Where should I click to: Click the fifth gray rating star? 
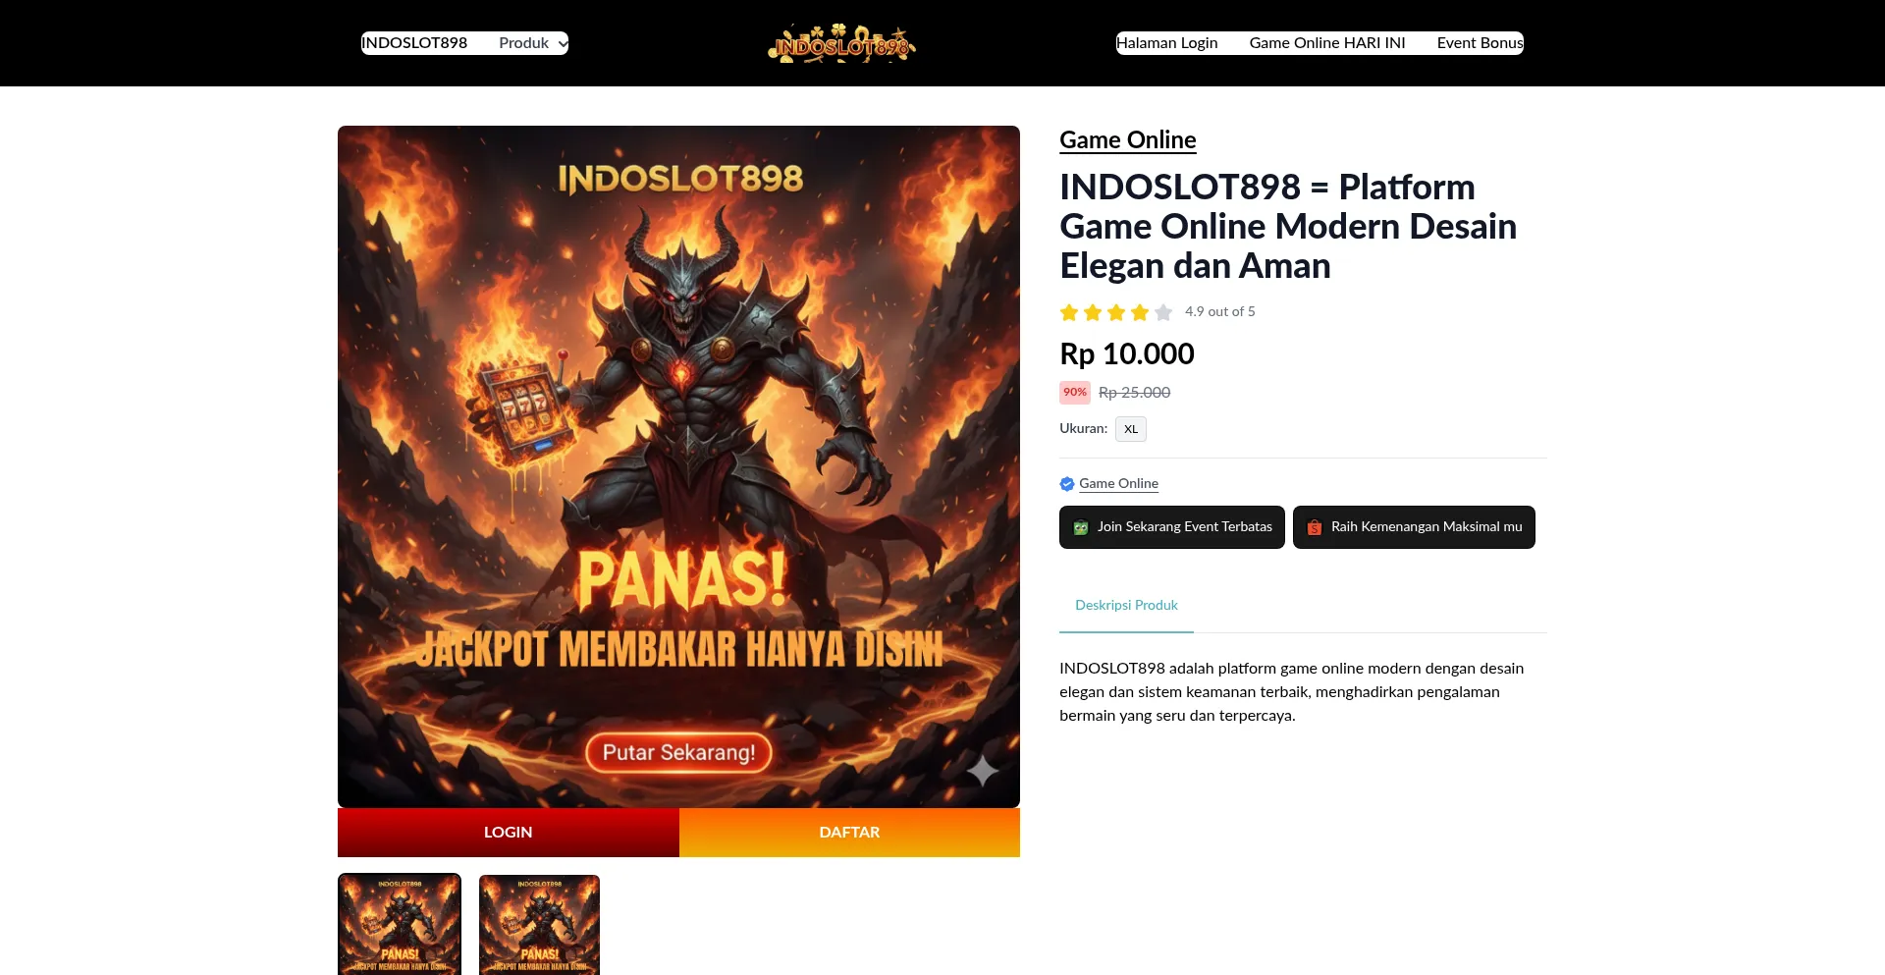1163,312
